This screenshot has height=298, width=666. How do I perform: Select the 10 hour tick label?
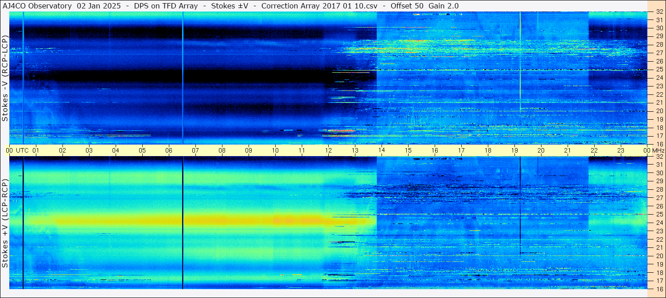275,150
